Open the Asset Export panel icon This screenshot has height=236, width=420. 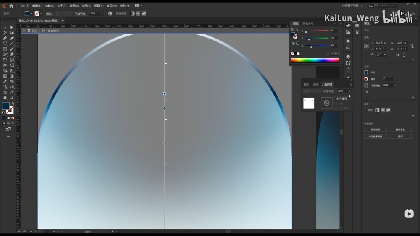tap(348, 63)
